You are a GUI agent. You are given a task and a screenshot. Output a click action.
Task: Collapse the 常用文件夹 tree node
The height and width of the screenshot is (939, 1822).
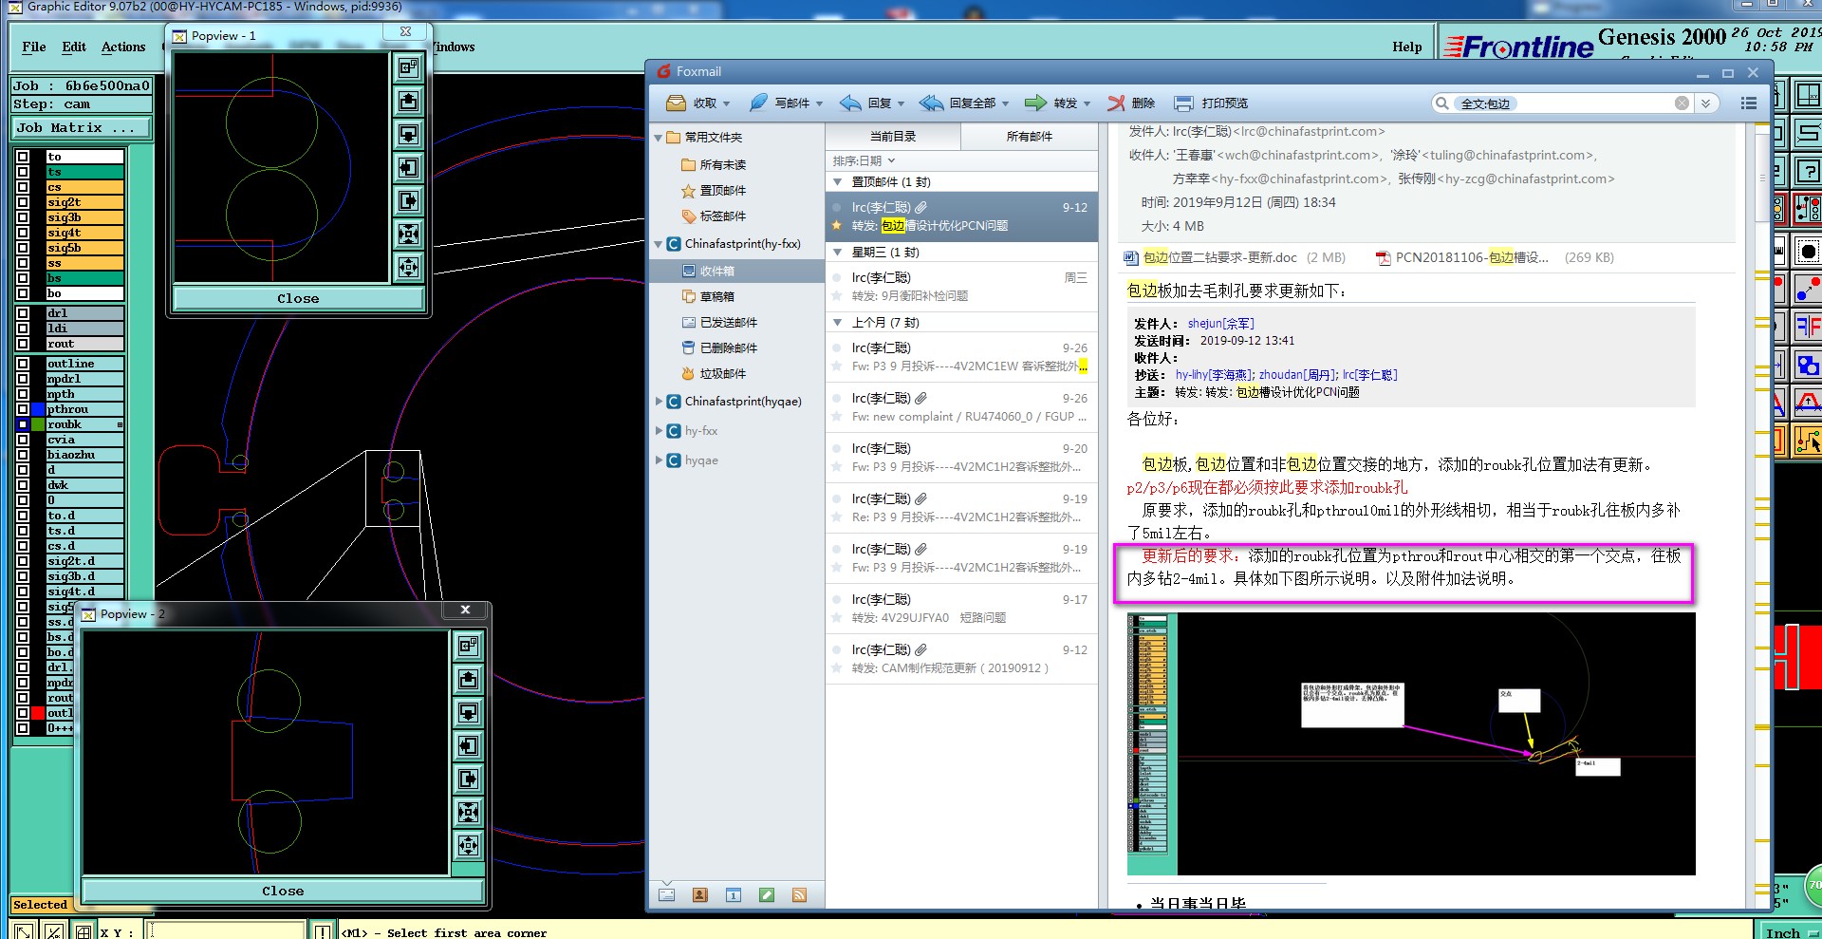[x=658, y=138]
